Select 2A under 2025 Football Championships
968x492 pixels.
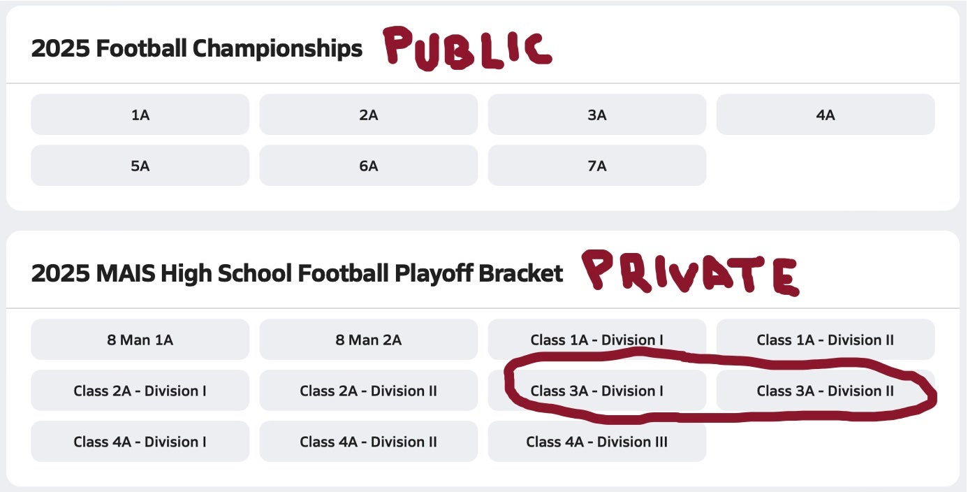[x=368, y=115]
